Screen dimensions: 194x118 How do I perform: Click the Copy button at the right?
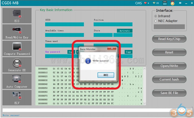129,52
